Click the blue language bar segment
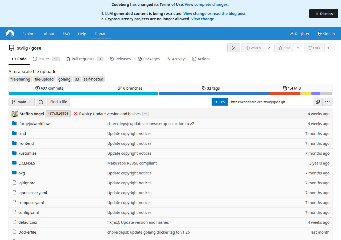341x240 pixels. coord(214,94)
